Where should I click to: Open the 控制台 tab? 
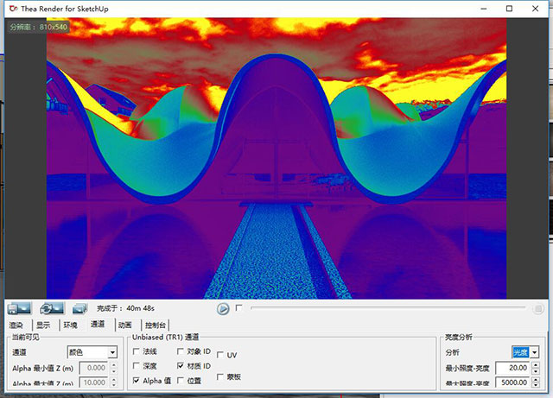[x=156, y=325]
